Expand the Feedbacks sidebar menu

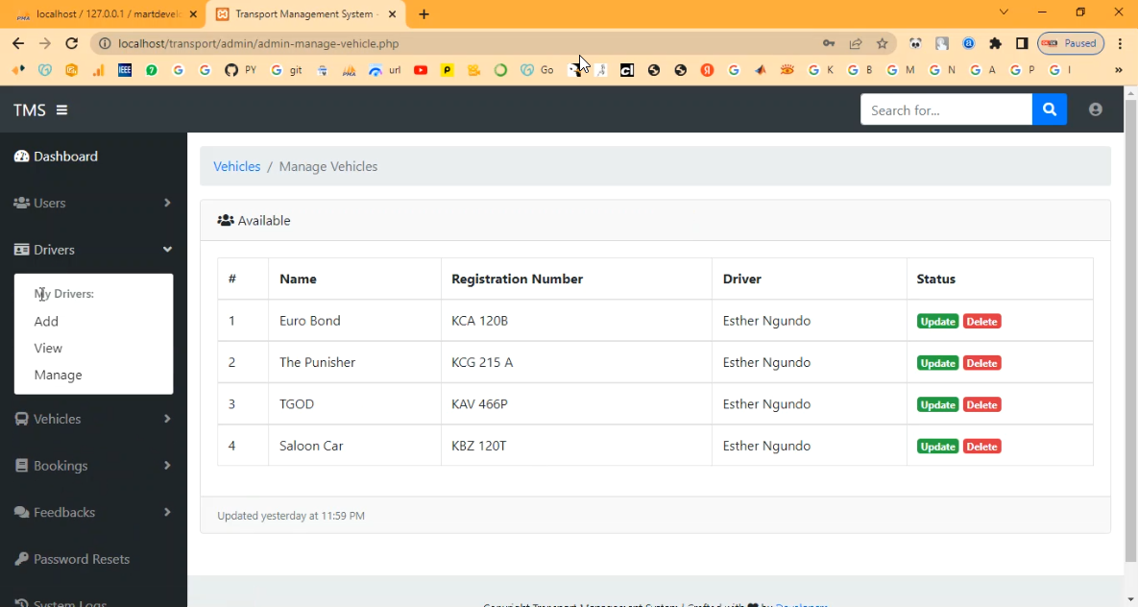tap(92, 512)
